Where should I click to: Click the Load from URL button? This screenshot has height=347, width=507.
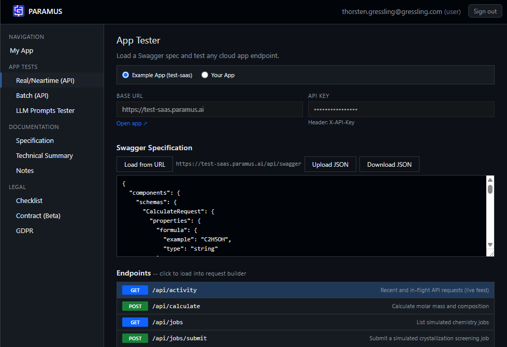[x=144, y=164]
